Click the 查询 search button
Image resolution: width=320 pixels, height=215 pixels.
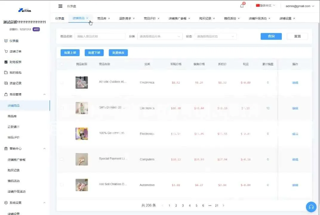click(x=271, y=36)
